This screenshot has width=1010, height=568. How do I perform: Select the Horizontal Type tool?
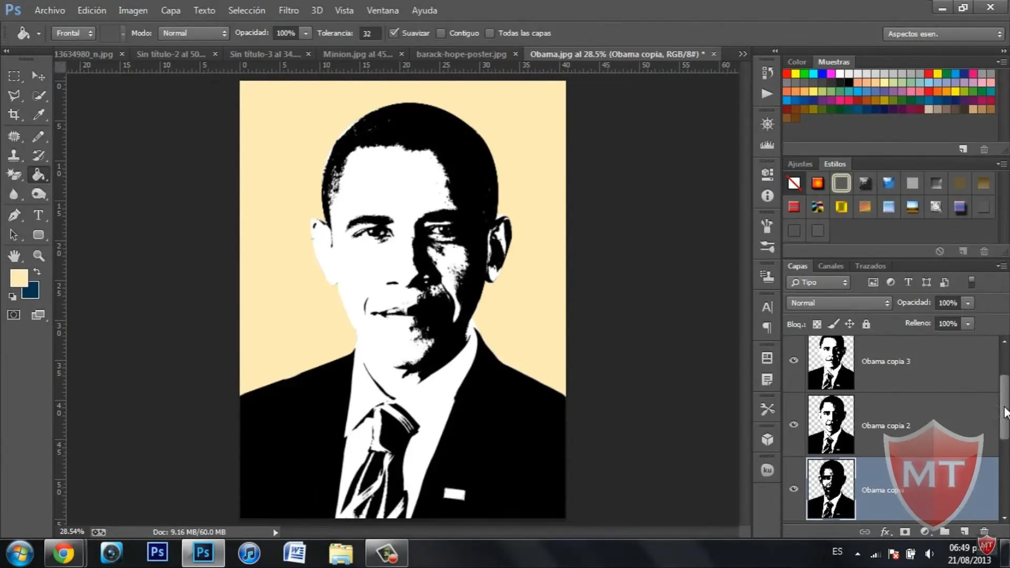tap(38, 215)
